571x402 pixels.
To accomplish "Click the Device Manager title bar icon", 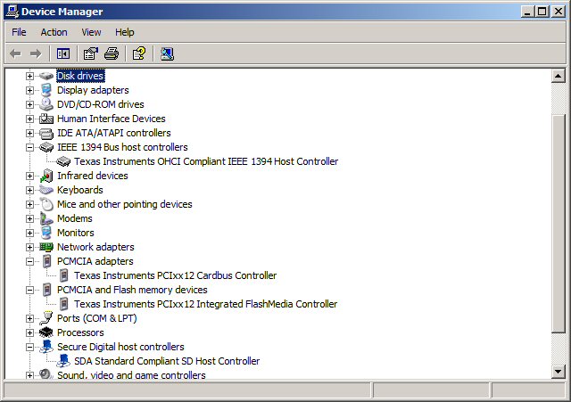I will [12, 12].
